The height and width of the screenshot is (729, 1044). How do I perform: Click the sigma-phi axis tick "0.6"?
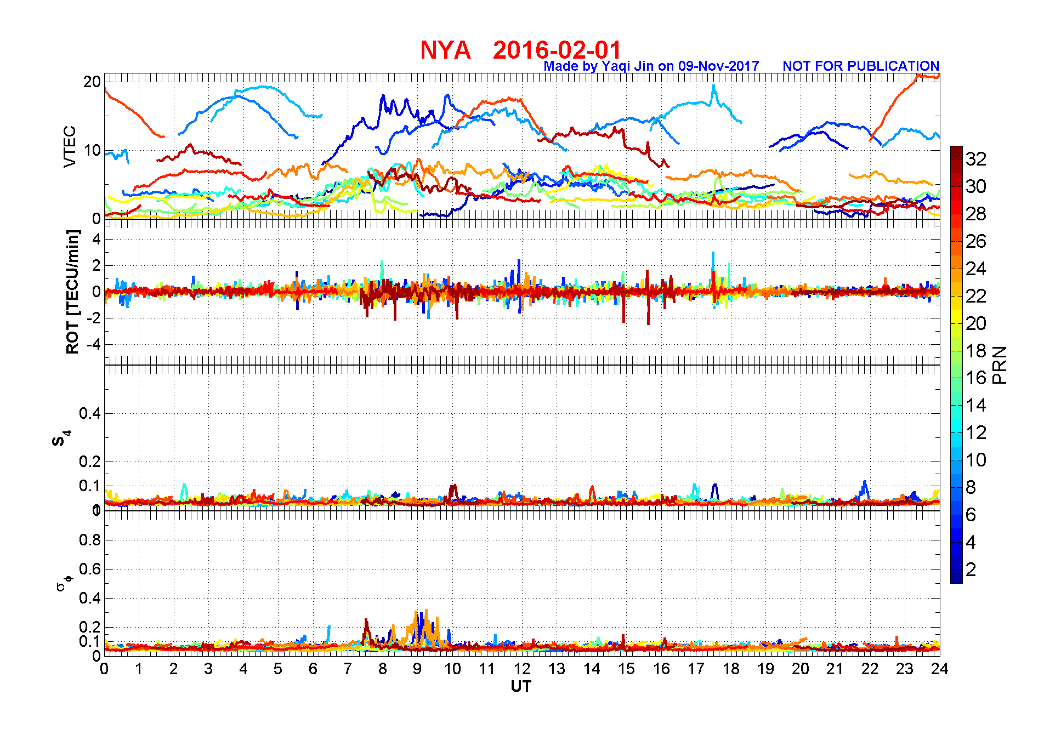tap(90, 569)
